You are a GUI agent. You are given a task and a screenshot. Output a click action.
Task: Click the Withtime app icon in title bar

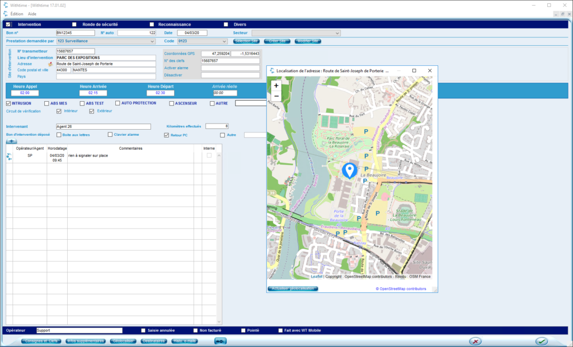click(6, 5)
